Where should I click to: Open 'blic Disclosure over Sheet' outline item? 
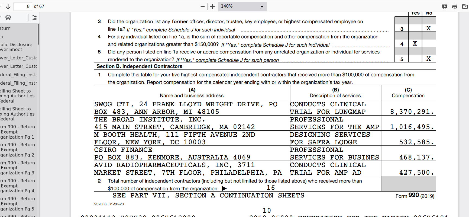[x=16, y=47]
